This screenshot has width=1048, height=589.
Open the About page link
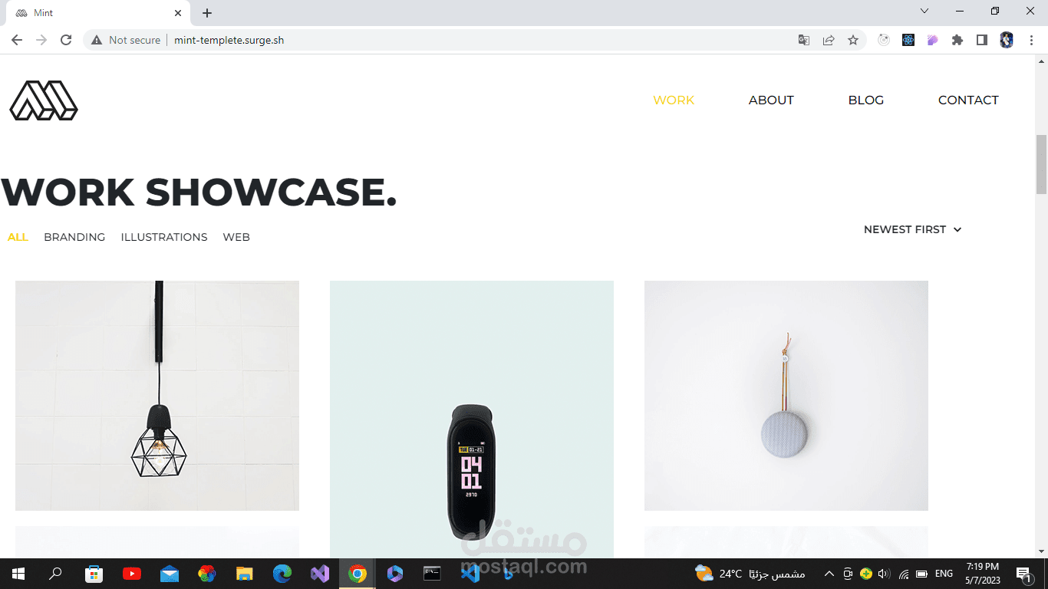click(x=771, y=100)
